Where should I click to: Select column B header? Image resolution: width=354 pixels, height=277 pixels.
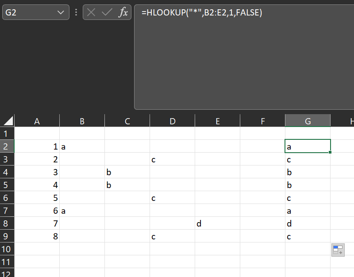(82, 121)
